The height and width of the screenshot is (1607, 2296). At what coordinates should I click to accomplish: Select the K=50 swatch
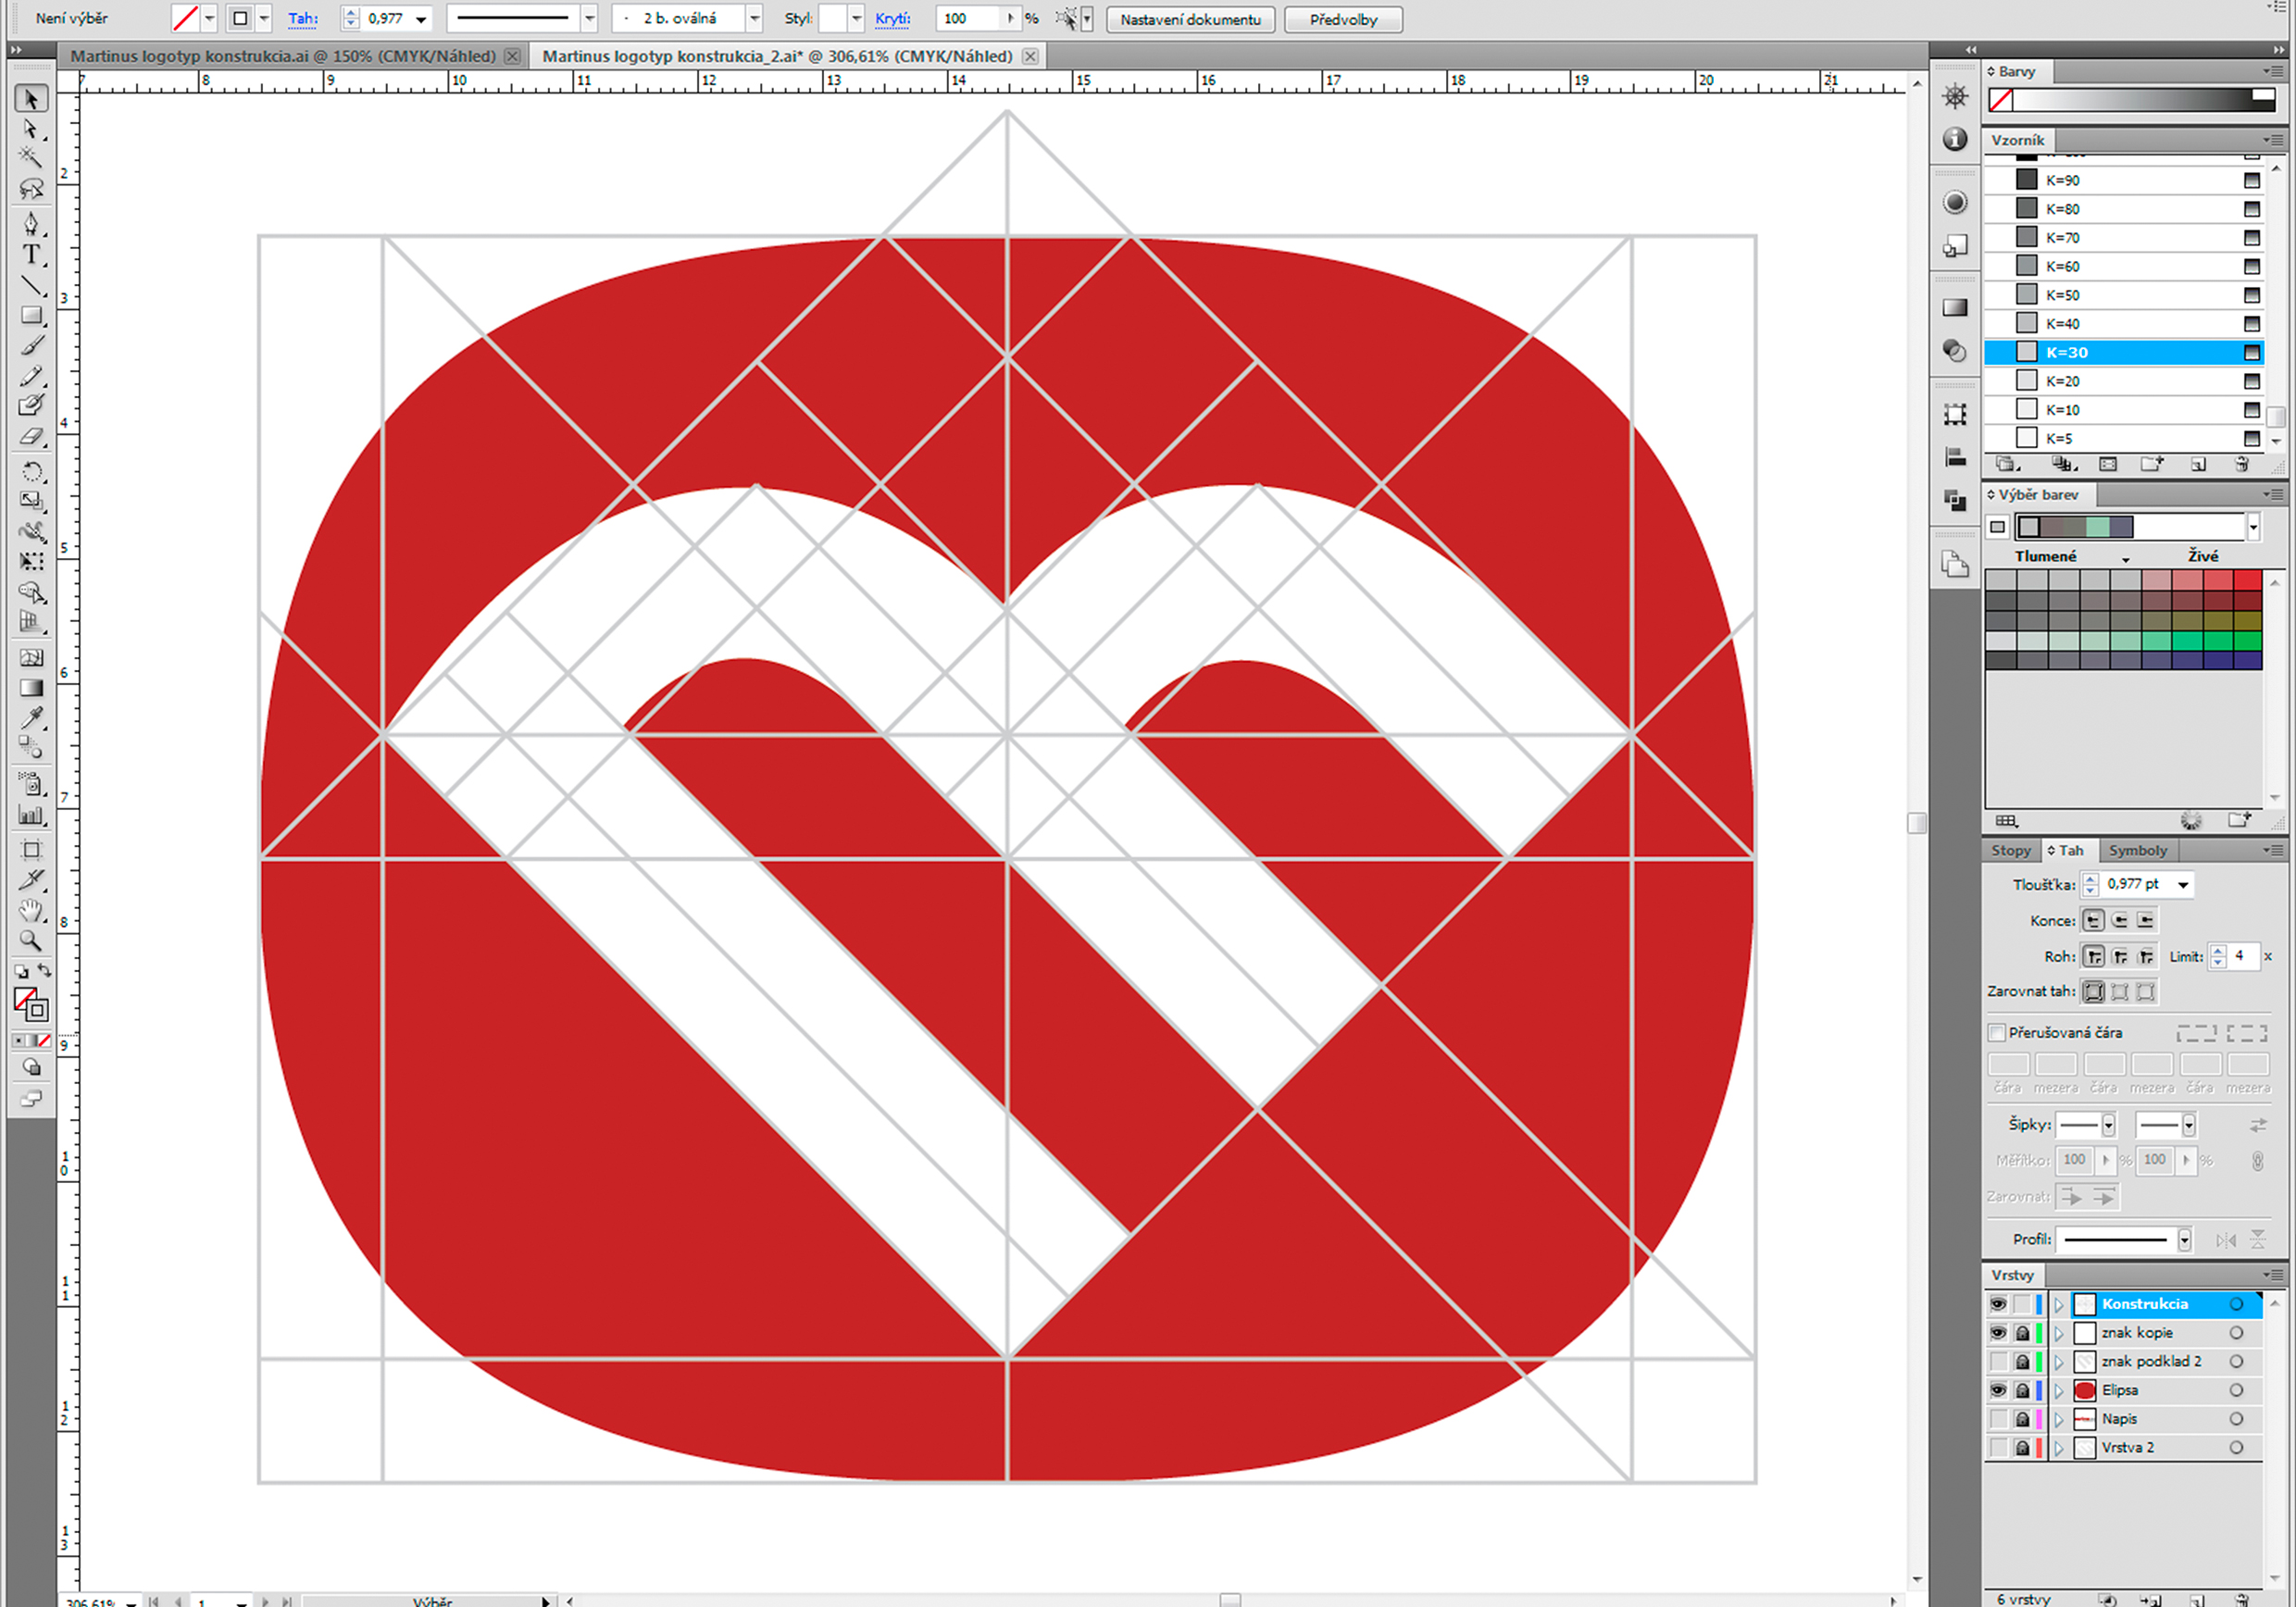(x=2062, y=295)
